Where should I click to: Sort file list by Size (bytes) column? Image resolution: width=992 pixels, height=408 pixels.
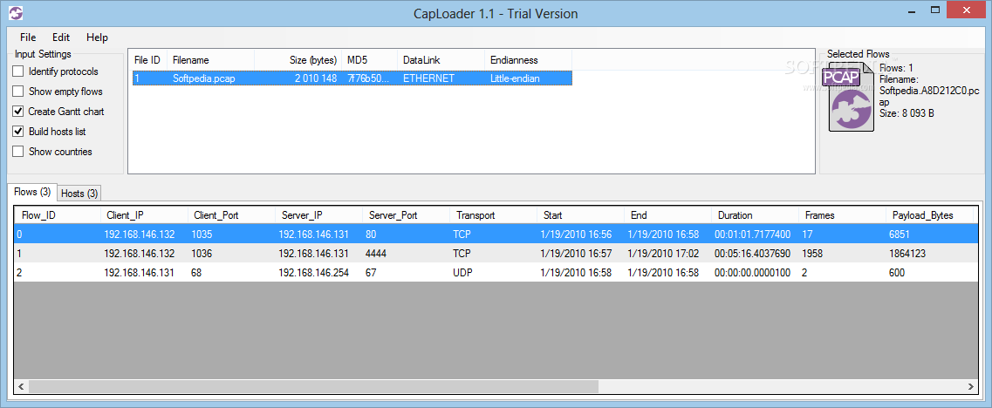click(298, 60)
